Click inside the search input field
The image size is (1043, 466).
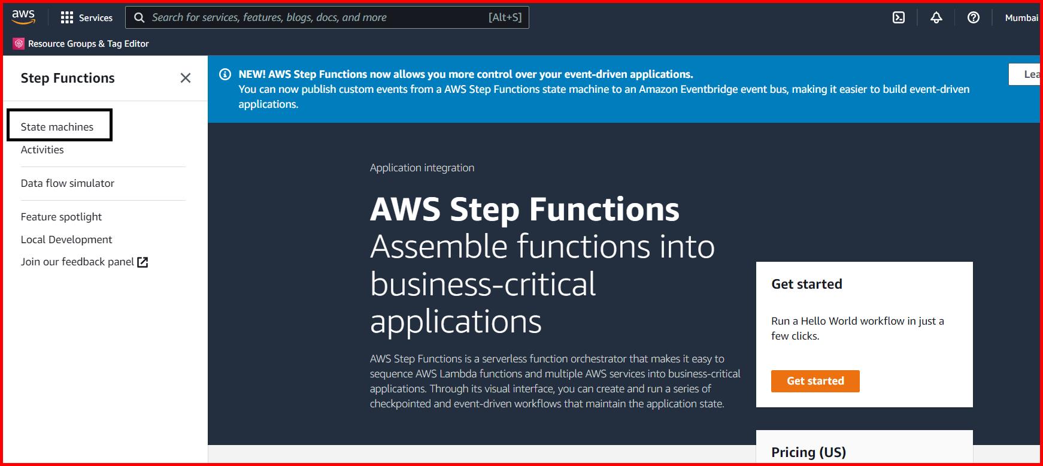(329, 17)
